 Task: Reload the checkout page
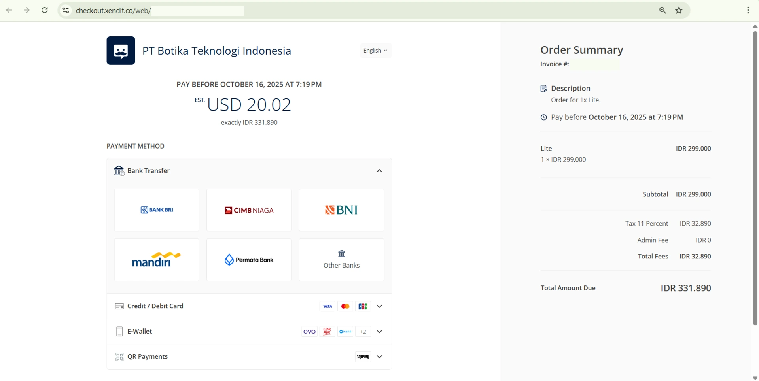coord(45,10)
